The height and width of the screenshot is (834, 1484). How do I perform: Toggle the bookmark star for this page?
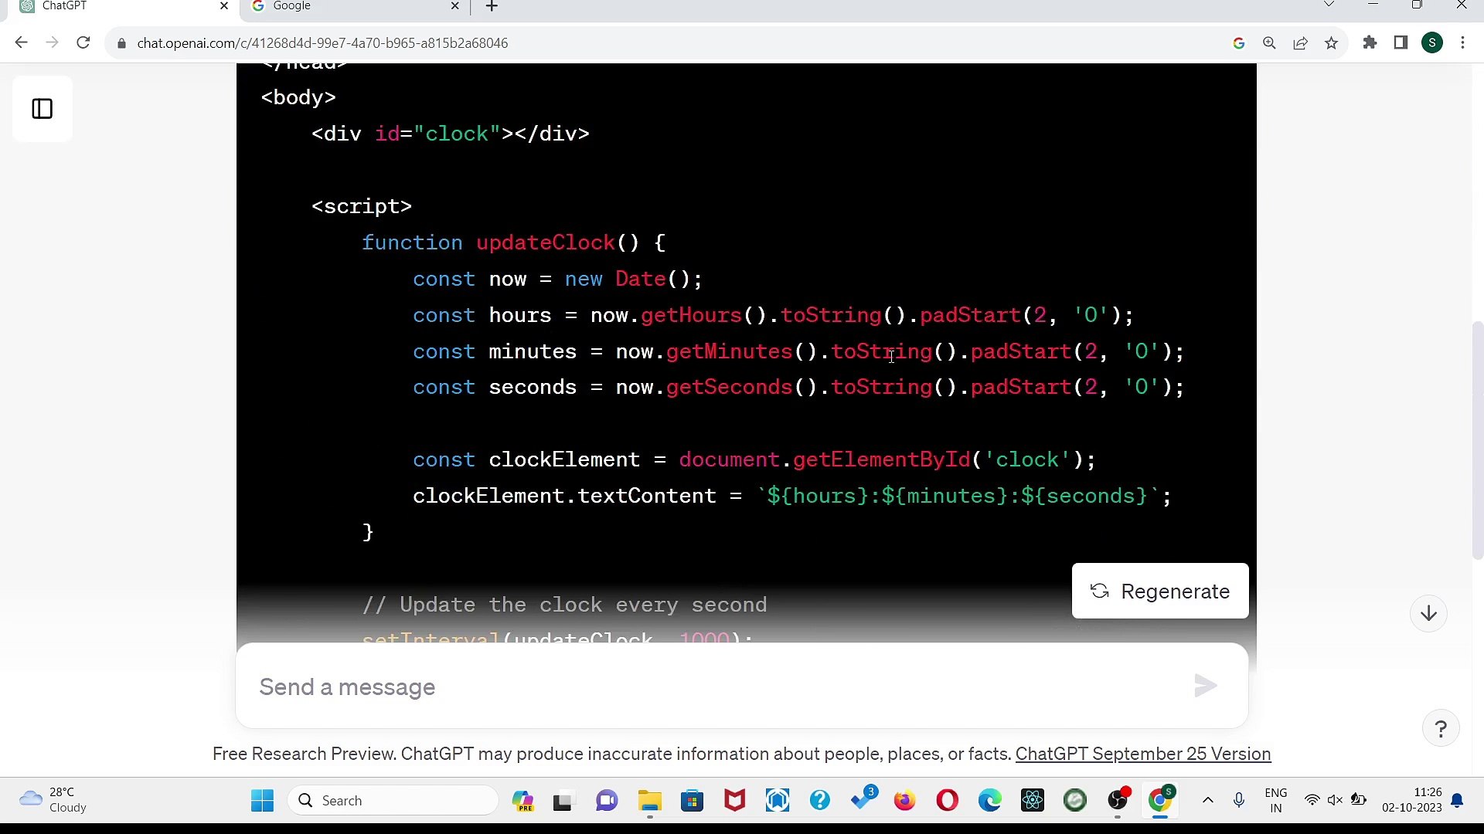[x=1331, y=42]
